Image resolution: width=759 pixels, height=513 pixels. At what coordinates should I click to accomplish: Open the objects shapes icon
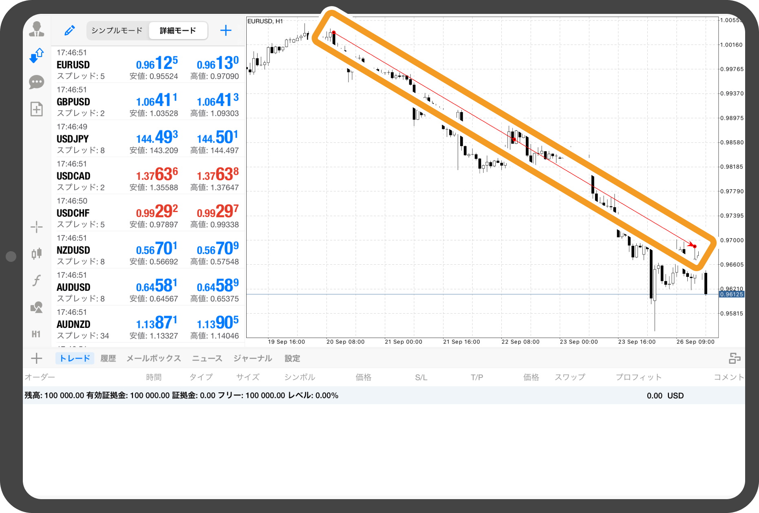[x=37, y=307]
